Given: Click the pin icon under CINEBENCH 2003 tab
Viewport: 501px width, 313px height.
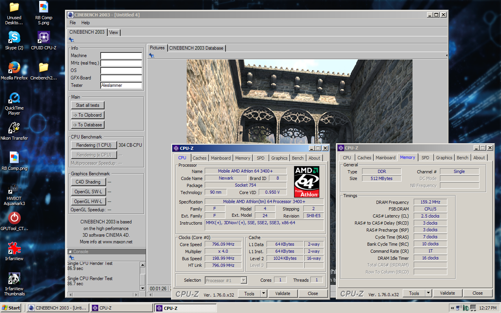Looking at the screenshot, I should 71,40.
